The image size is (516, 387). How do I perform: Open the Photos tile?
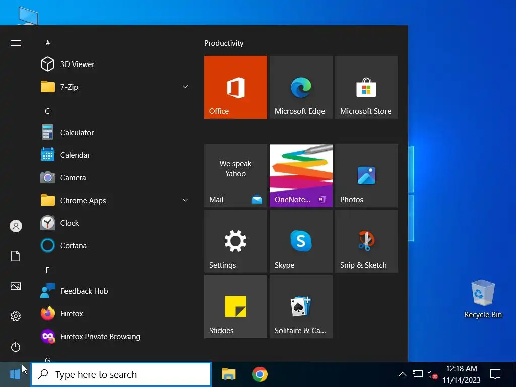pos(366,175)
